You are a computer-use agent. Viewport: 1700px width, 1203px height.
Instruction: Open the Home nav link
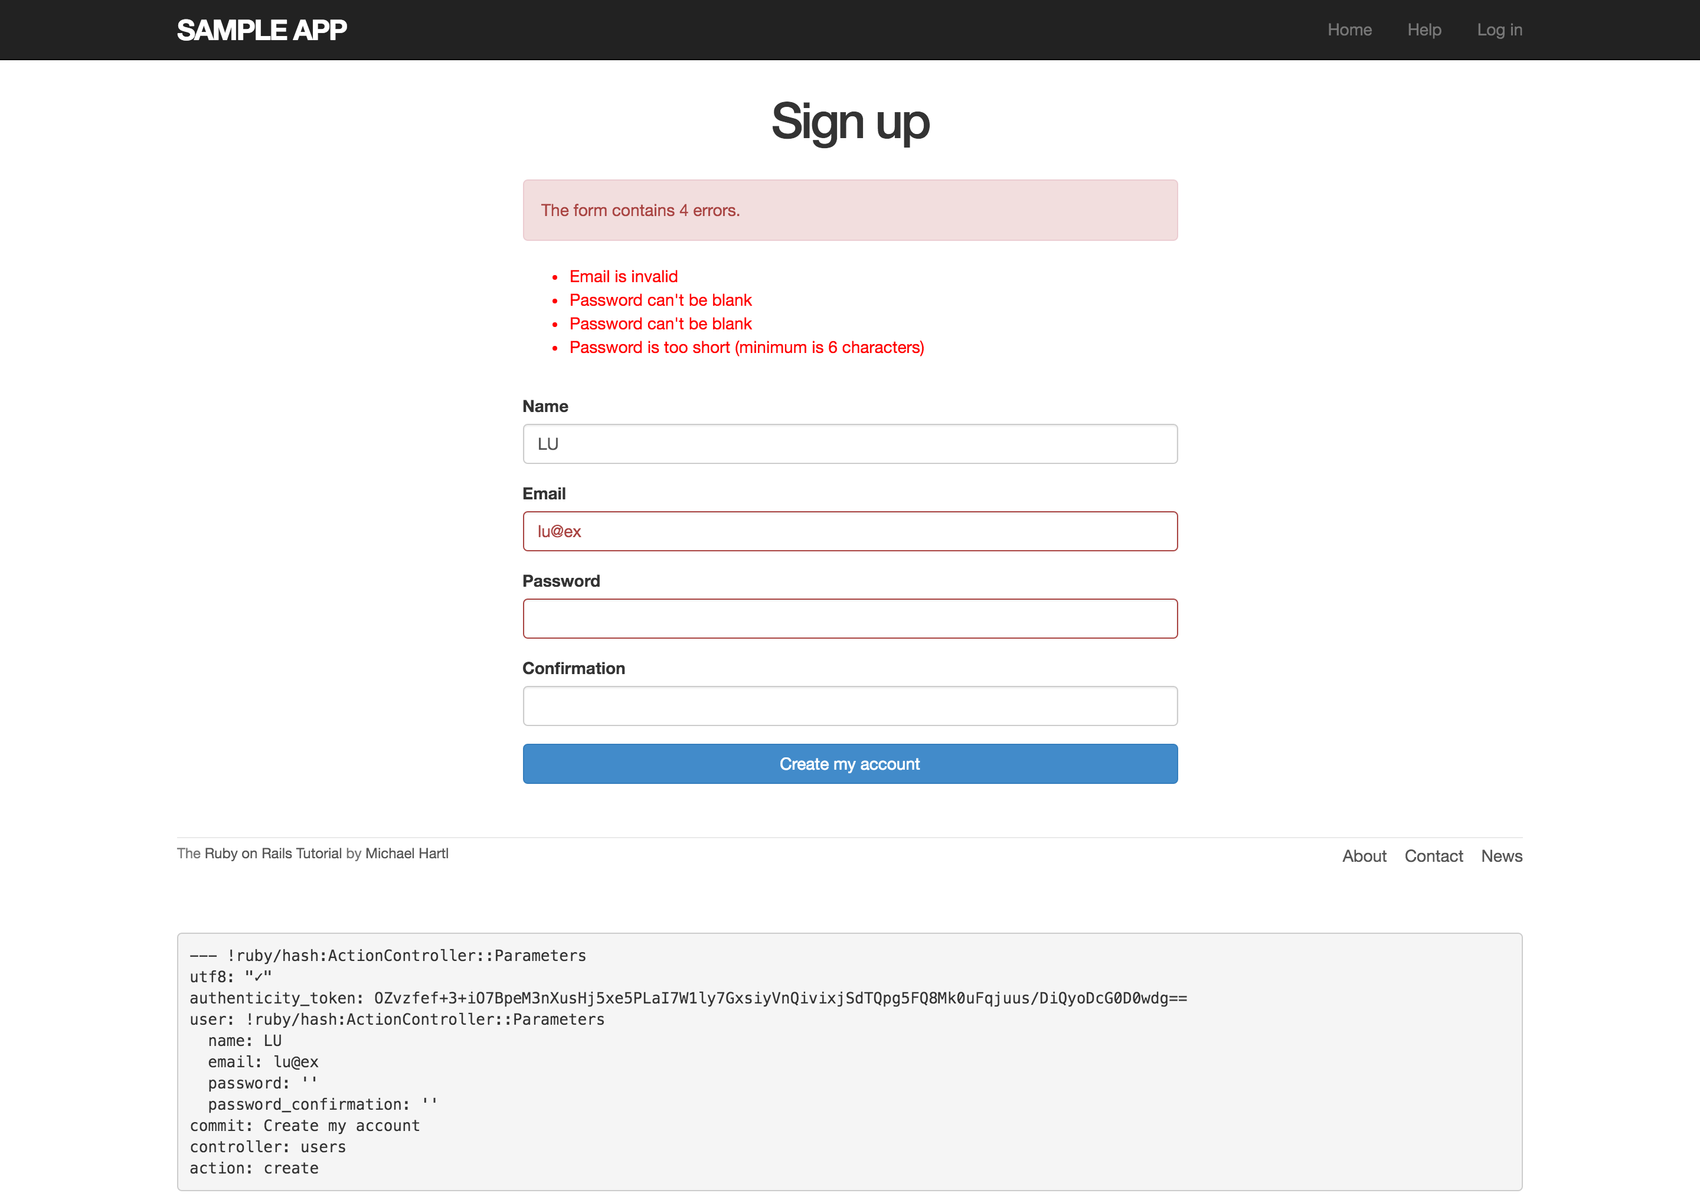pyautogui.click(x=1349, y=30)
